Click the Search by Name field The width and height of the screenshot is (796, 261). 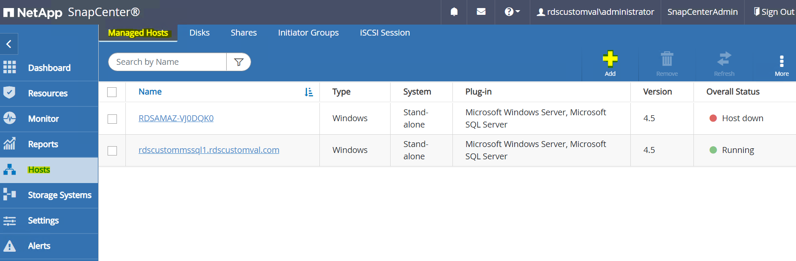(x=167, y=62)
